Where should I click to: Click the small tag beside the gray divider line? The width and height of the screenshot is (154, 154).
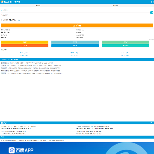pyautogui.click(x=151, y=39)
